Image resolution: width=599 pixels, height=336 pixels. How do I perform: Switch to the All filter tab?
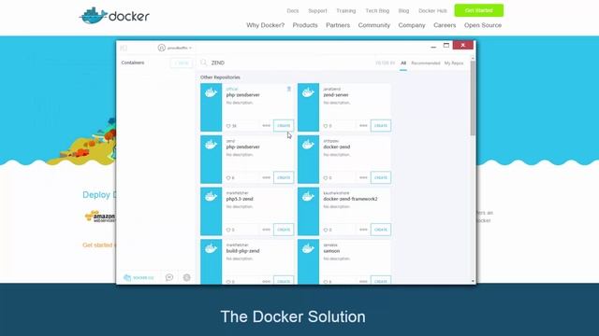point(403,63)
